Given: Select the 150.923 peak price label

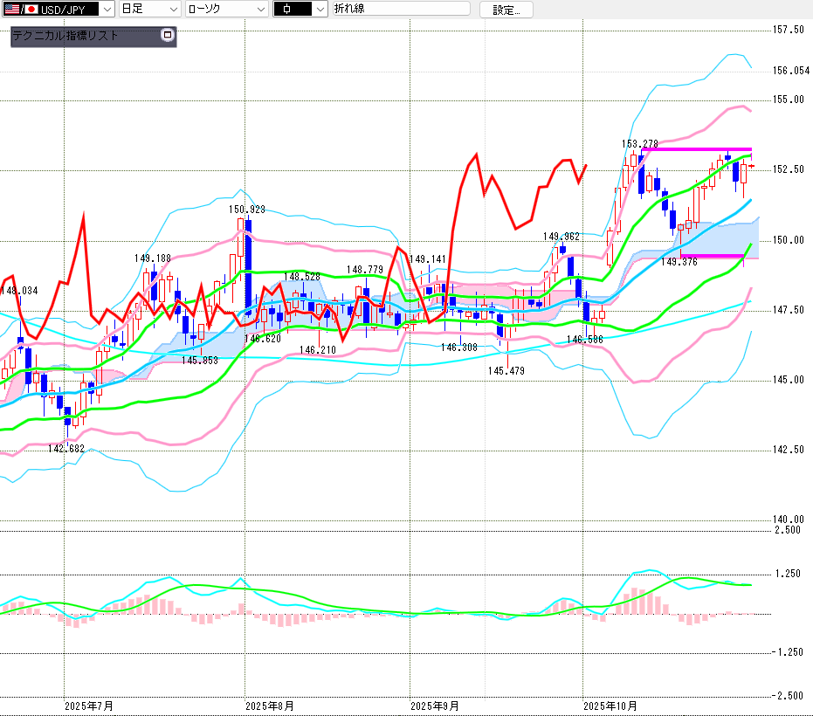Looking at the screenshot, I should click(x=247, y=210).
